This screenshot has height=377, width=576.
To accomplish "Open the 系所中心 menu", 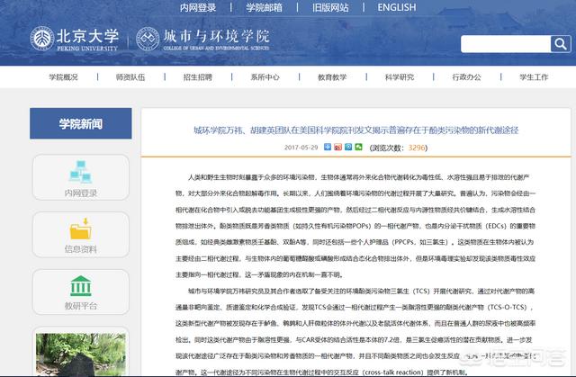I will (x=265, y=77).
